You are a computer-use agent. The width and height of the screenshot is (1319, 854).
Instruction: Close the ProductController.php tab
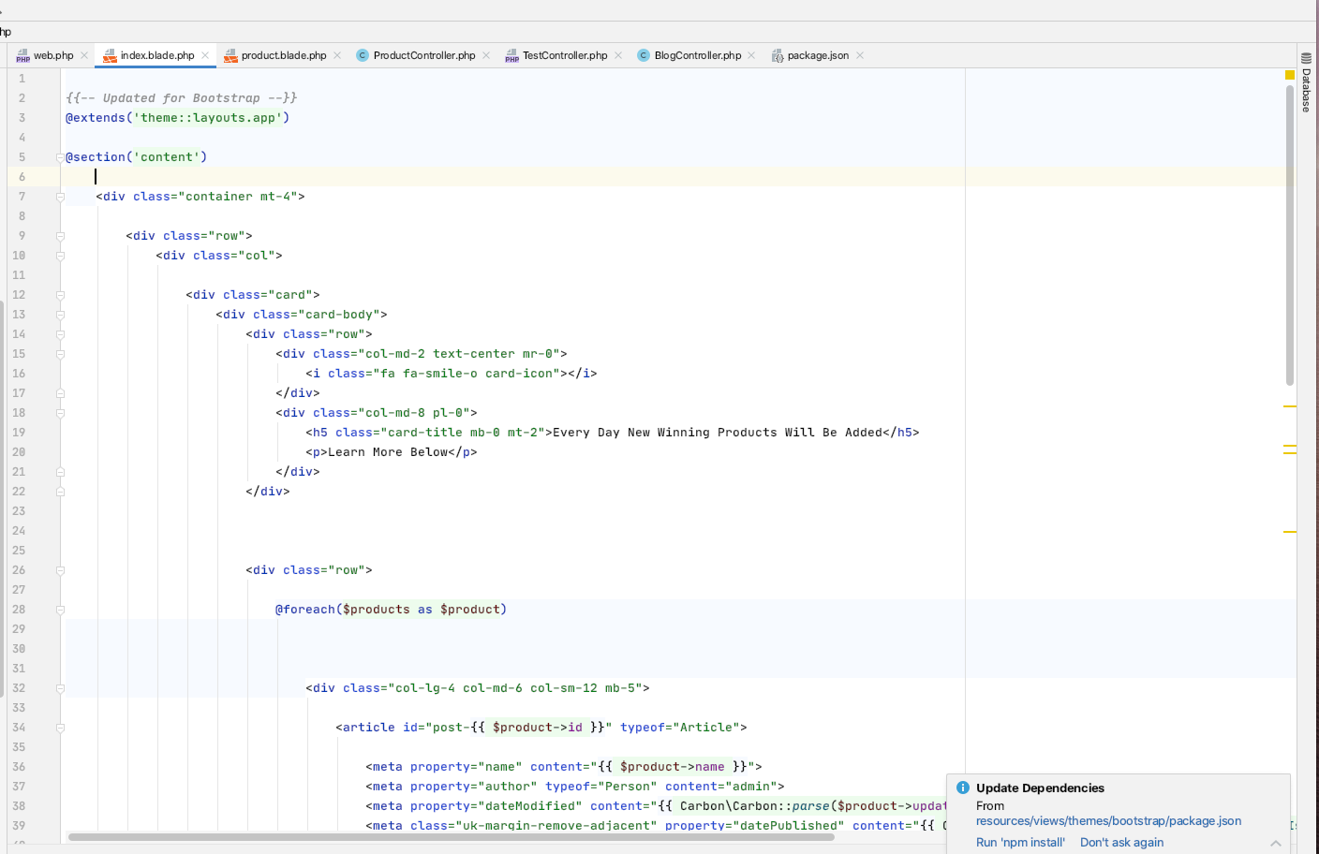[486, 55]
